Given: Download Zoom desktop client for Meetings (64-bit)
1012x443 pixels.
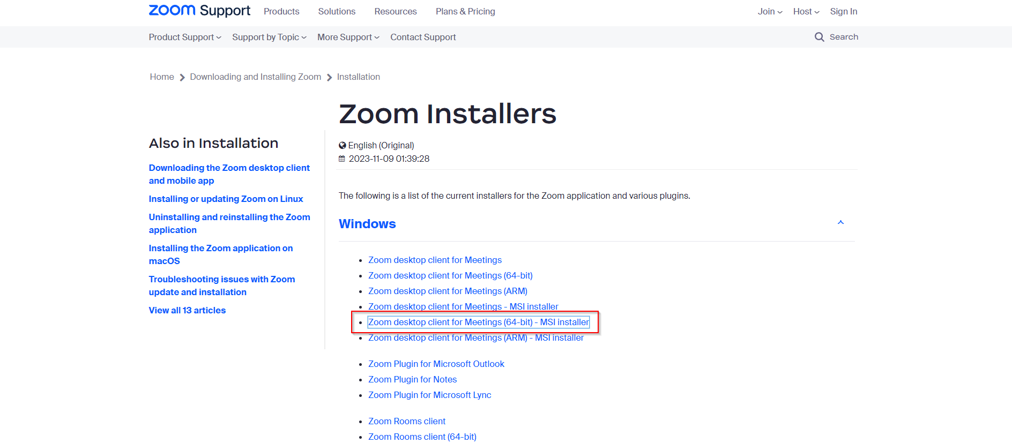Looking at the screenshot, I should pyautogui.click(x=450, y=275).
